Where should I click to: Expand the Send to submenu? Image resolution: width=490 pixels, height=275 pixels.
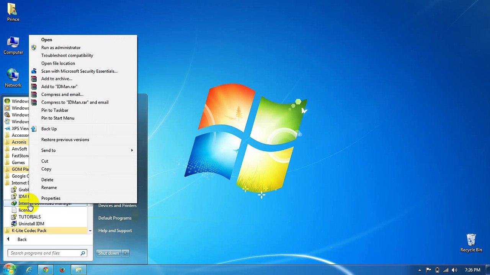click(83, 150)
